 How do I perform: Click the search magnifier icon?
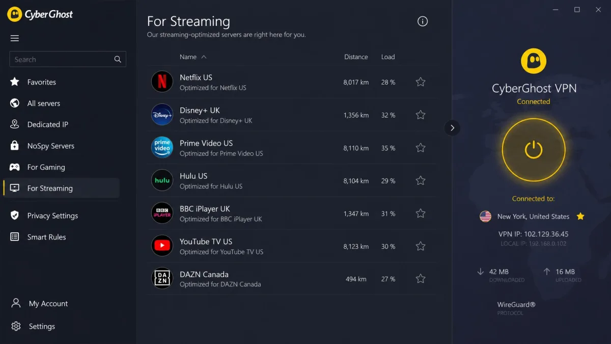coord(118,60)
